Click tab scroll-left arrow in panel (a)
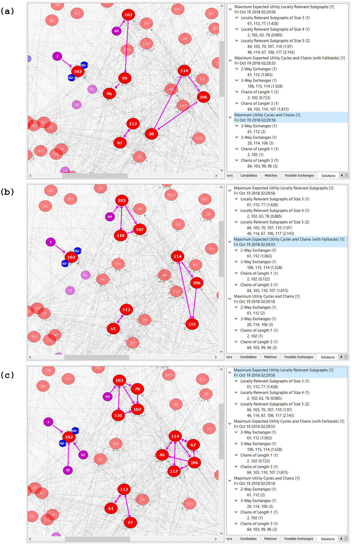Image resolution: width=352 pixels, height=545 pixels. [x=342, y=175]
